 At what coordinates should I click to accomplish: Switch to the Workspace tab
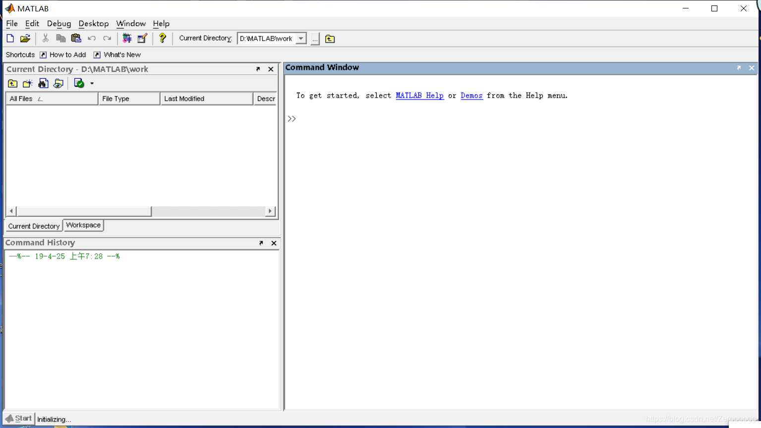pos(83,225)
